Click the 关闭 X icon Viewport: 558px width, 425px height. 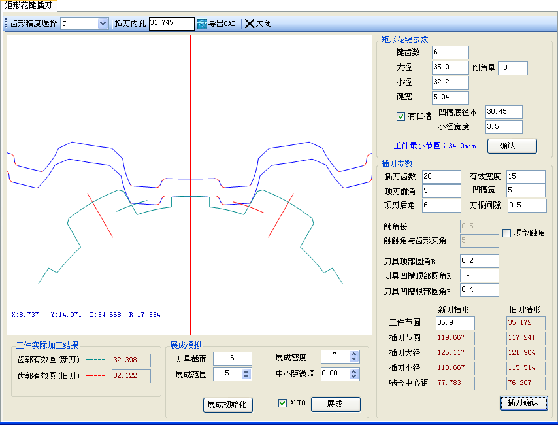click(250, 24)
